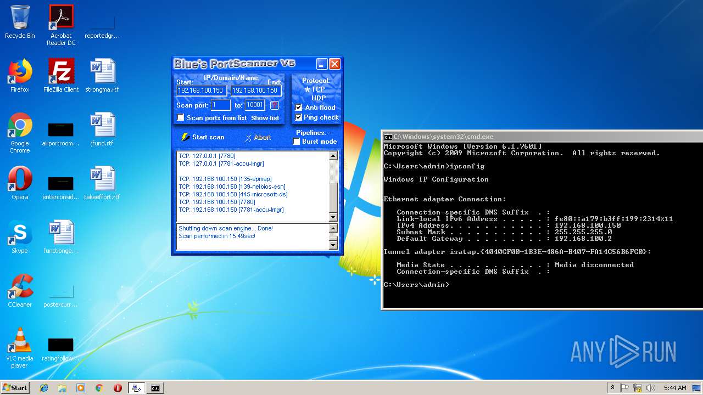Click the ending scan port field
Image resolution: width=703 pixels, height=395 pixels.
(x=255, y=105)
